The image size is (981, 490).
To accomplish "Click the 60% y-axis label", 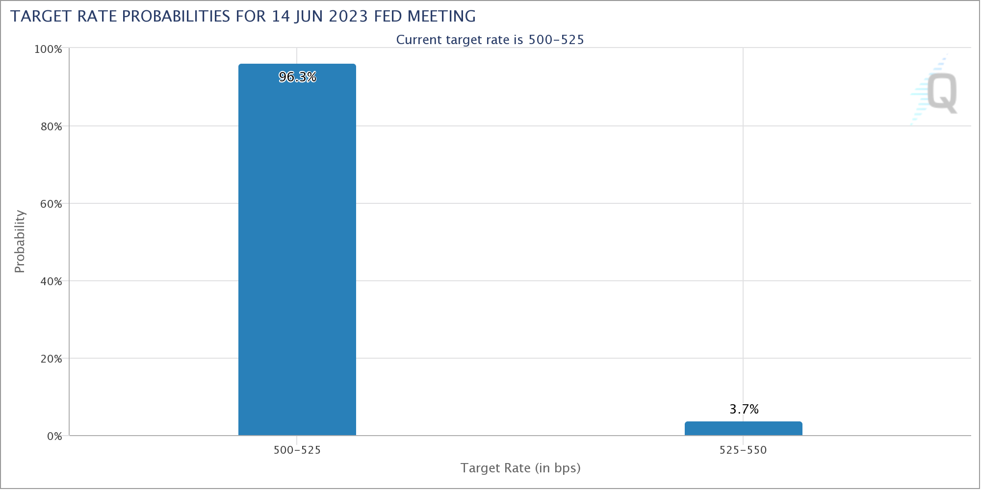I will tap(51, 204).
